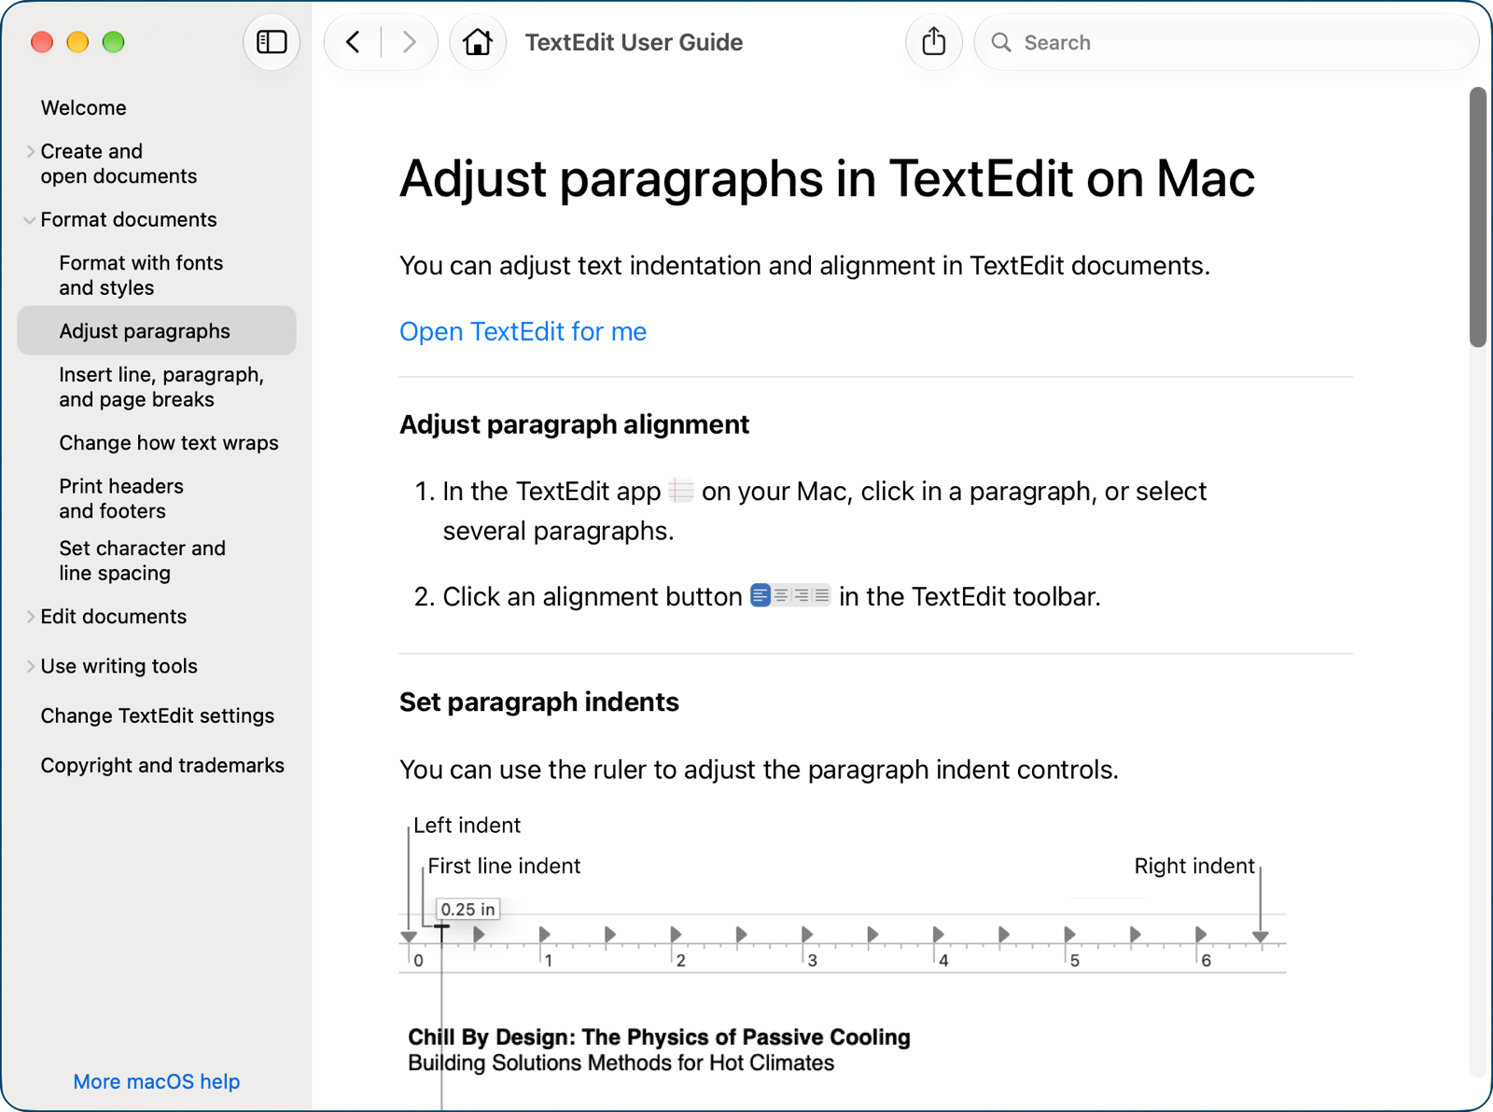The width and height of the screenshot is (1493, 1112).
Task: Click the page title Adjust paragraphs in TextEdit
Action: (827, 178)
